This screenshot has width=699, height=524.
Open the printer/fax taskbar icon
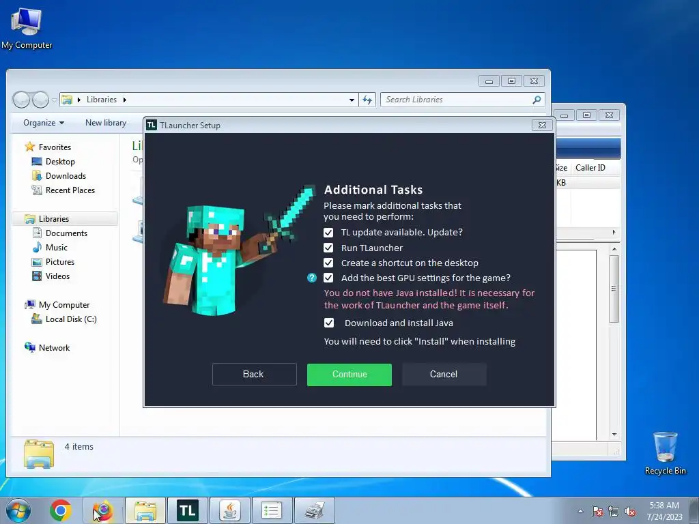[x=314, y=510]
